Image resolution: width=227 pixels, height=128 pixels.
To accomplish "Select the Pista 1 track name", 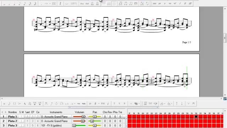I will [12, 117].
